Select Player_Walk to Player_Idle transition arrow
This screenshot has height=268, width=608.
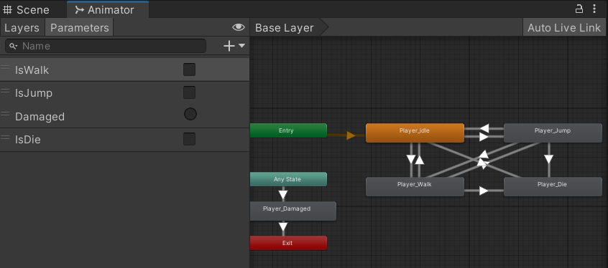click(419, 159)
